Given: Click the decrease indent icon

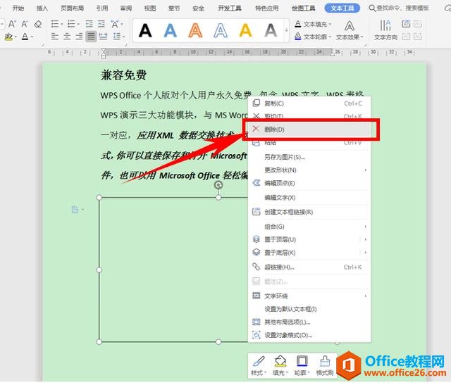Looking at the screenshot, I should (x=89, y=24).
